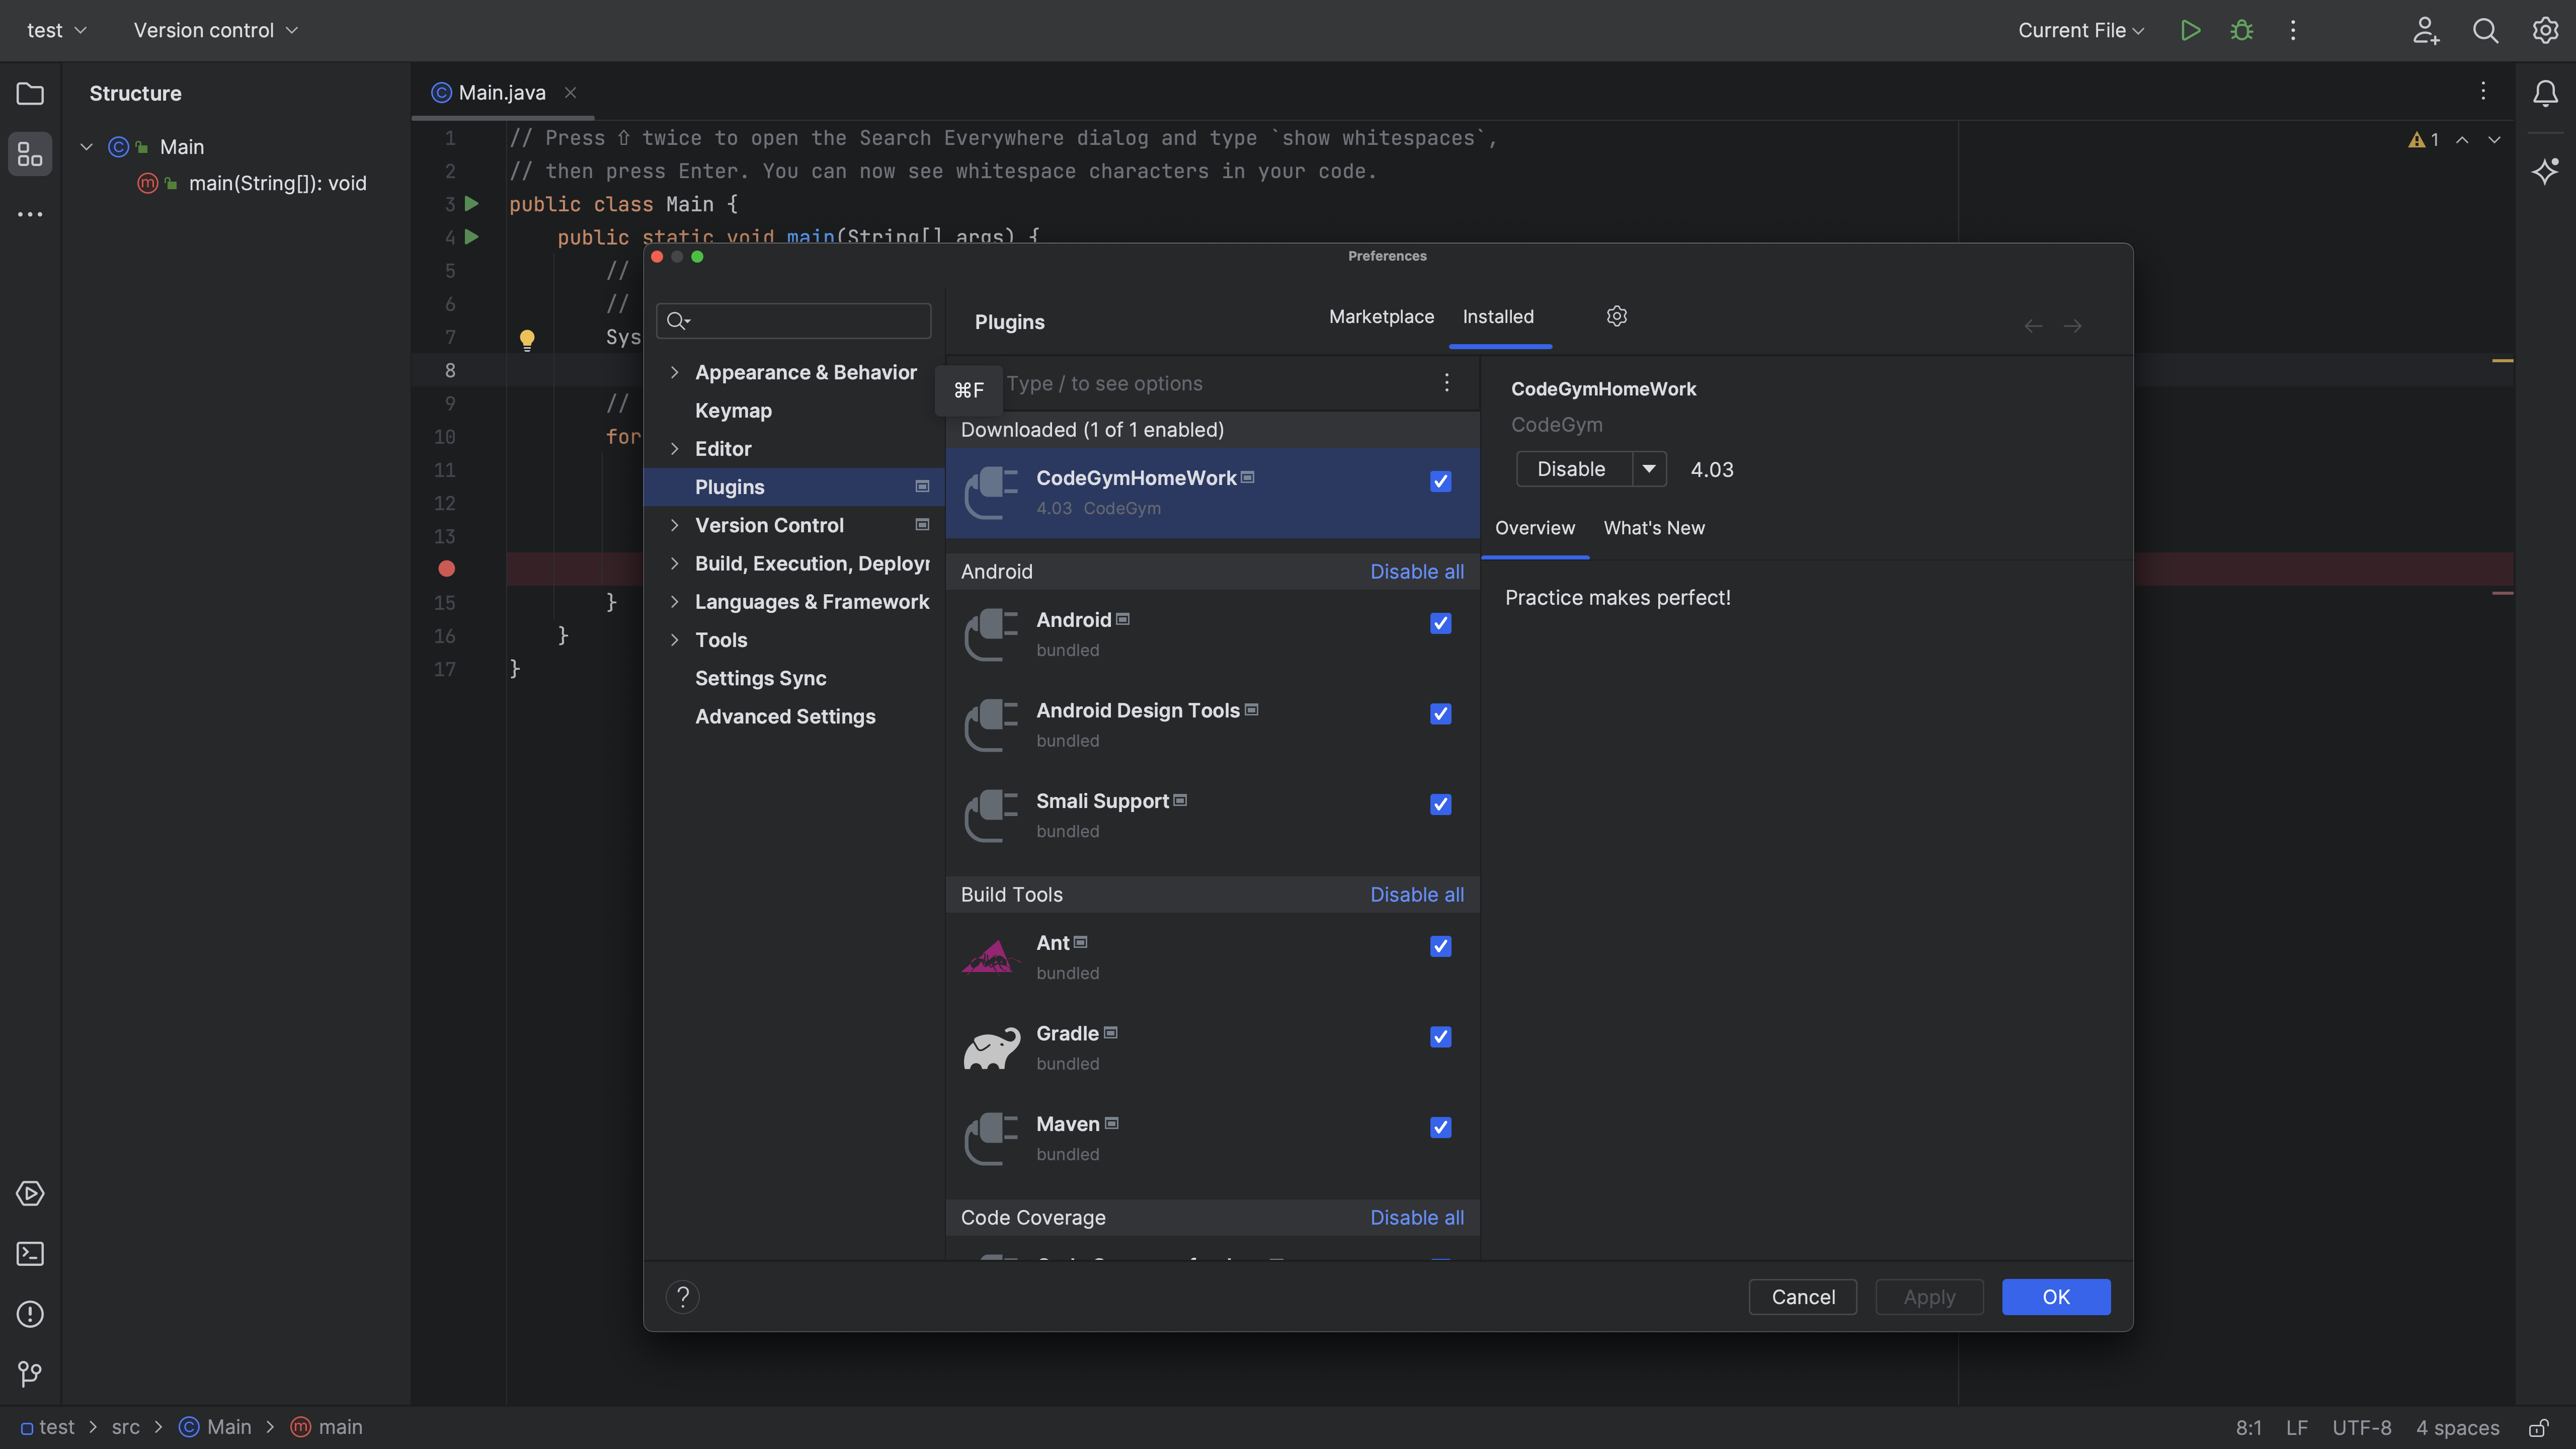Open the Notifications bell icon

[2545, 94]
